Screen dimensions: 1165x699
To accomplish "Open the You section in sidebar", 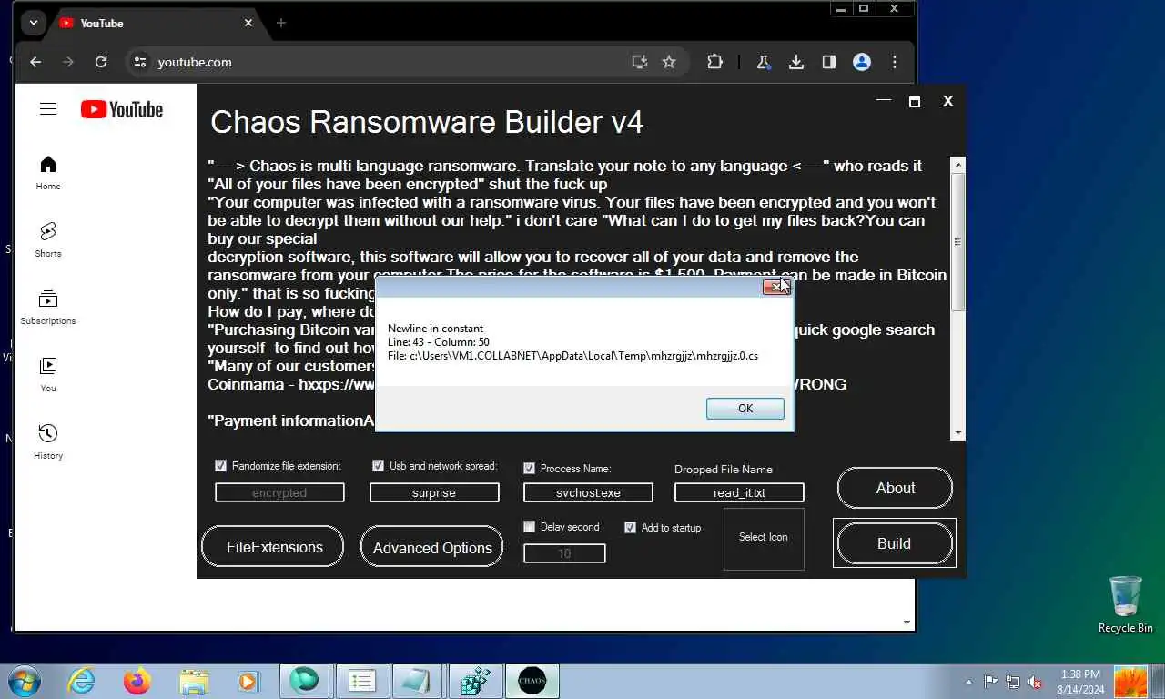I will [48, 375].
